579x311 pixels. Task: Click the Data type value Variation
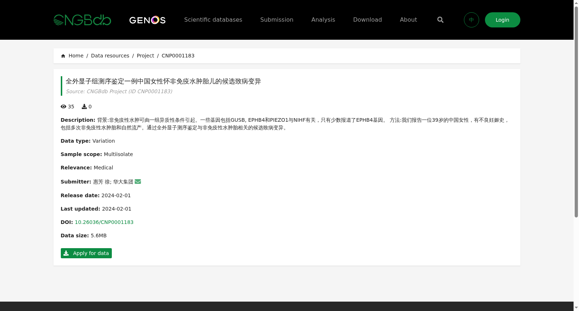pos(103,141)
